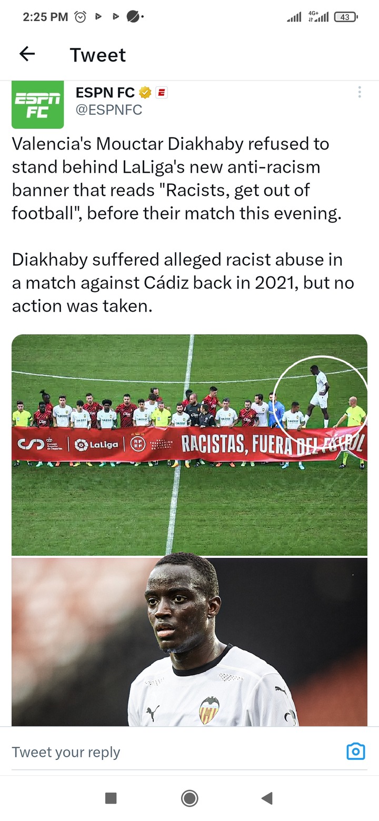Tap the 2:25 PM clock
Viewport: 379px width, 821px height.
click(x=45, y=17)
